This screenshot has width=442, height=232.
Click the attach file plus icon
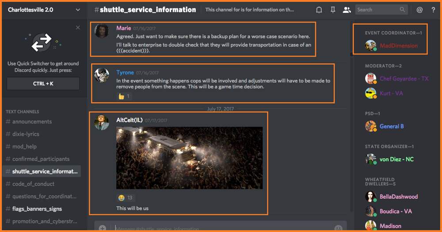click(x=103, y=228)
